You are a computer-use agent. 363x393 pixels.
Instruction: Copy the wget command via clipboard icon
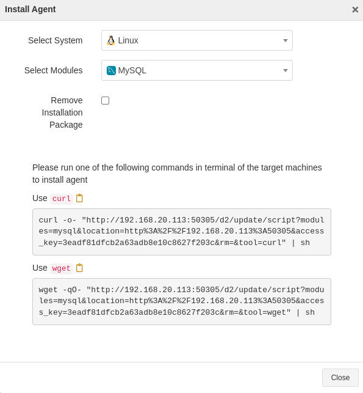[79, 268]
